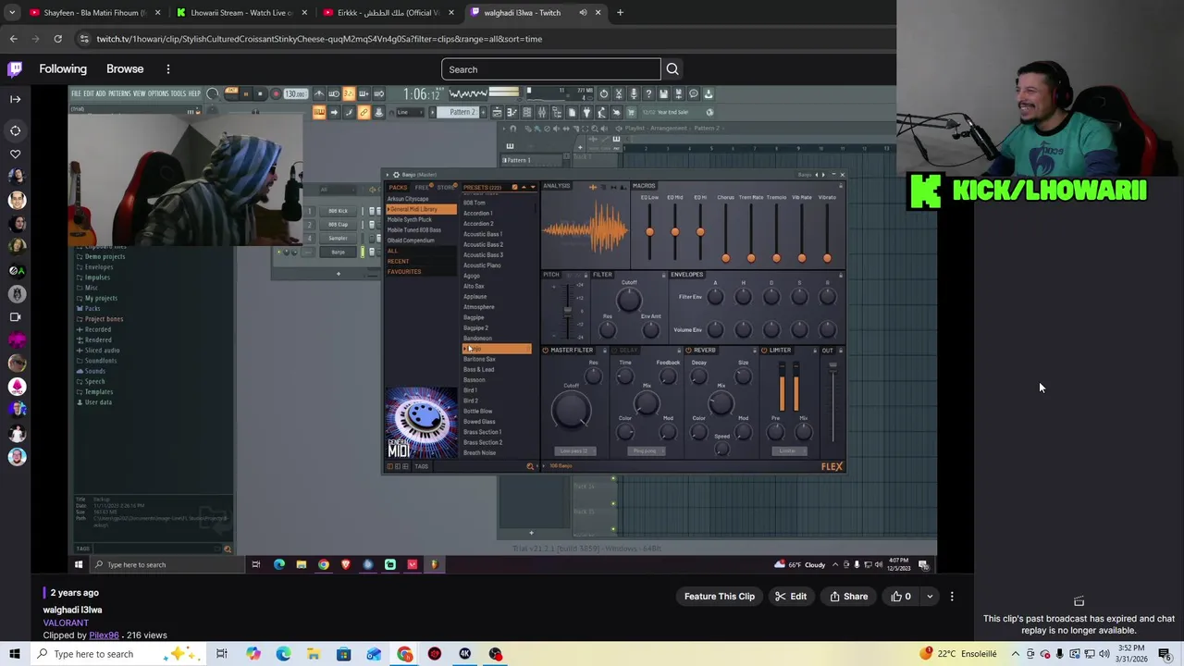This screenshot has height=666, width=1184.
Task: Select the Bottle Blow preset
Action: 477,411
